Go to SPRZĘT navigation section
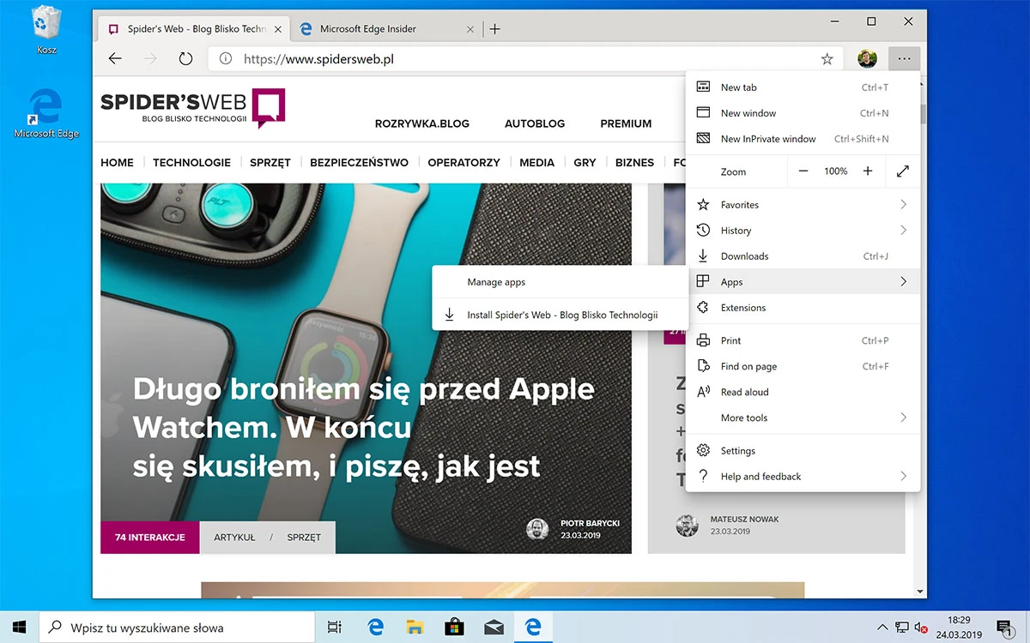 [x=270, y=162]
